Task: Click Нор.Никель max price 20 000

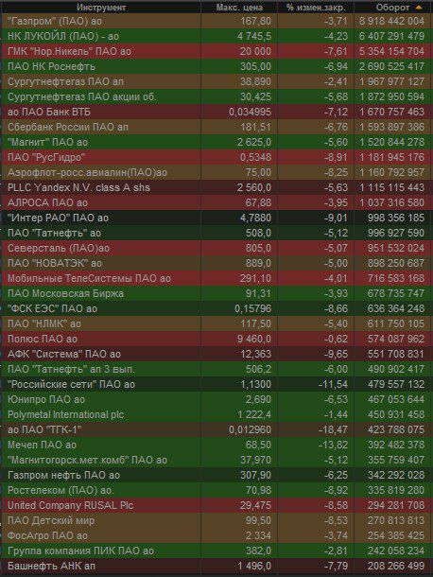Action: pos(255,51)
